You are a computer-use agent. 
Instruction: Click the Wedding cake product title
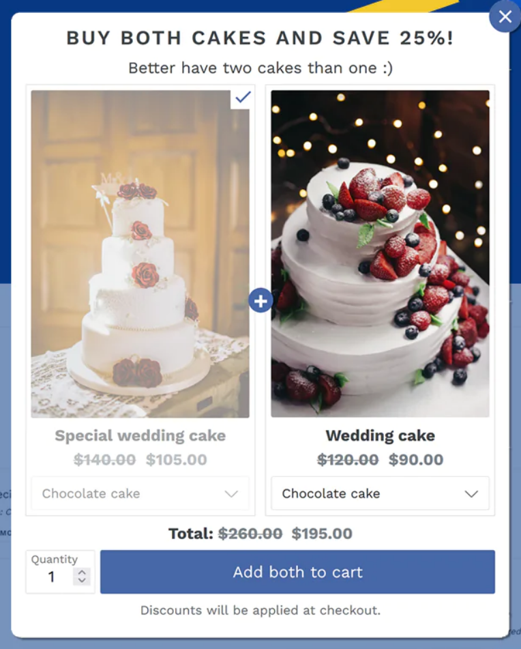380,435
